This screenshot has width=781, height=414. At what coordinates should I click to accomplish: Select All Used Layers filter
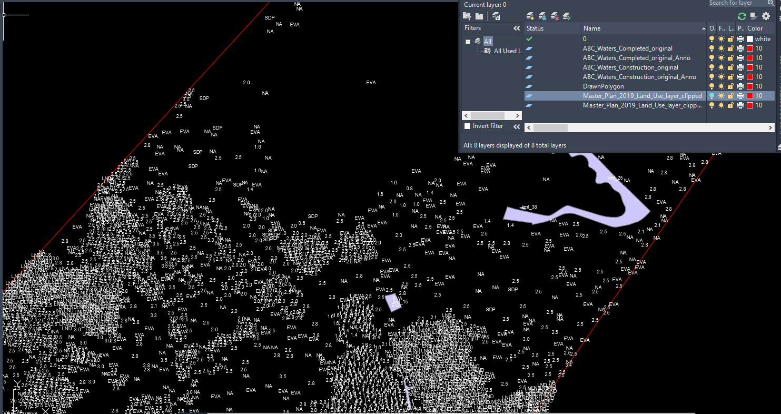[507, 51]
